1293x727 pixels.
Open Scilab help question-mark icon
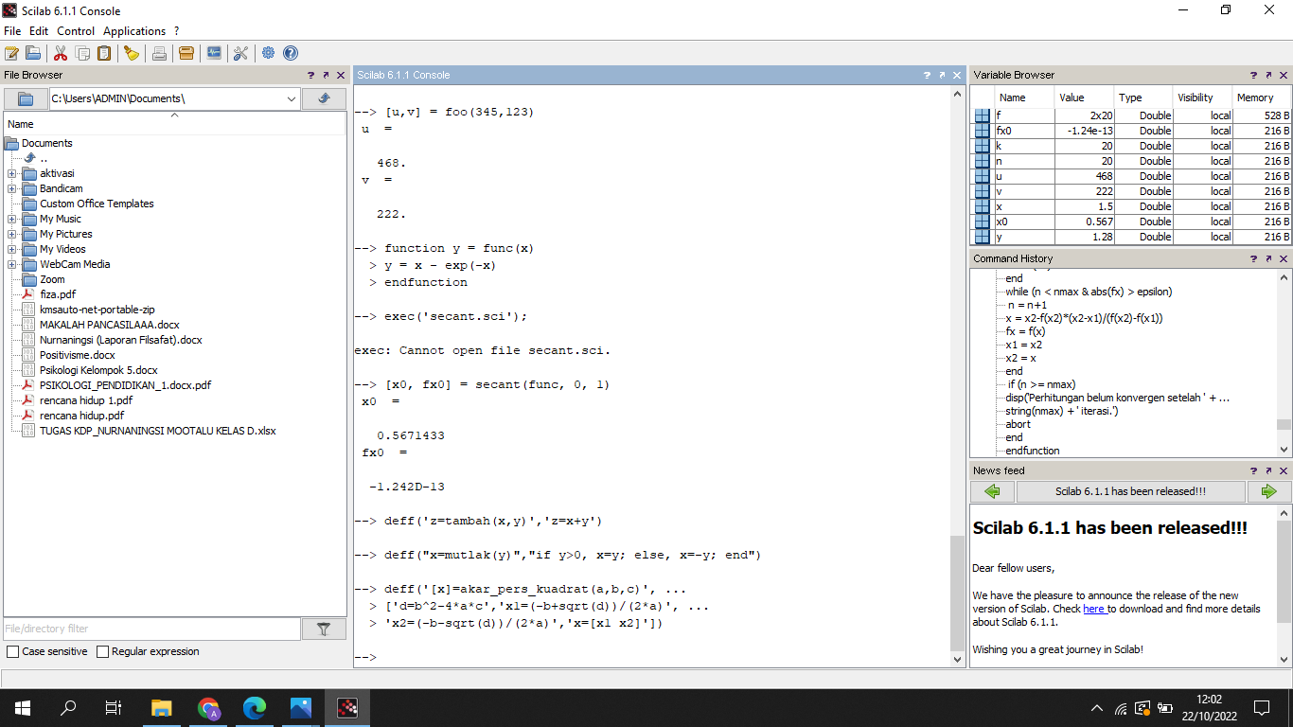tap(291, 53)
